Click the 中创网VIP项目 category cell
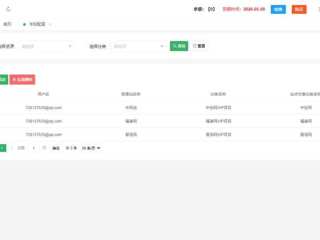Screen dimensions: 320x240 coord(218,108)
